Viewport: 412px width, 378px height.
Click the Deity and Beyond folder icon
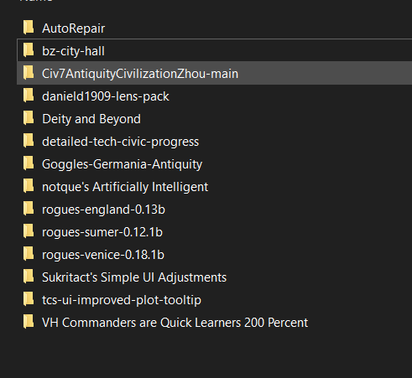tap(29, 118)
